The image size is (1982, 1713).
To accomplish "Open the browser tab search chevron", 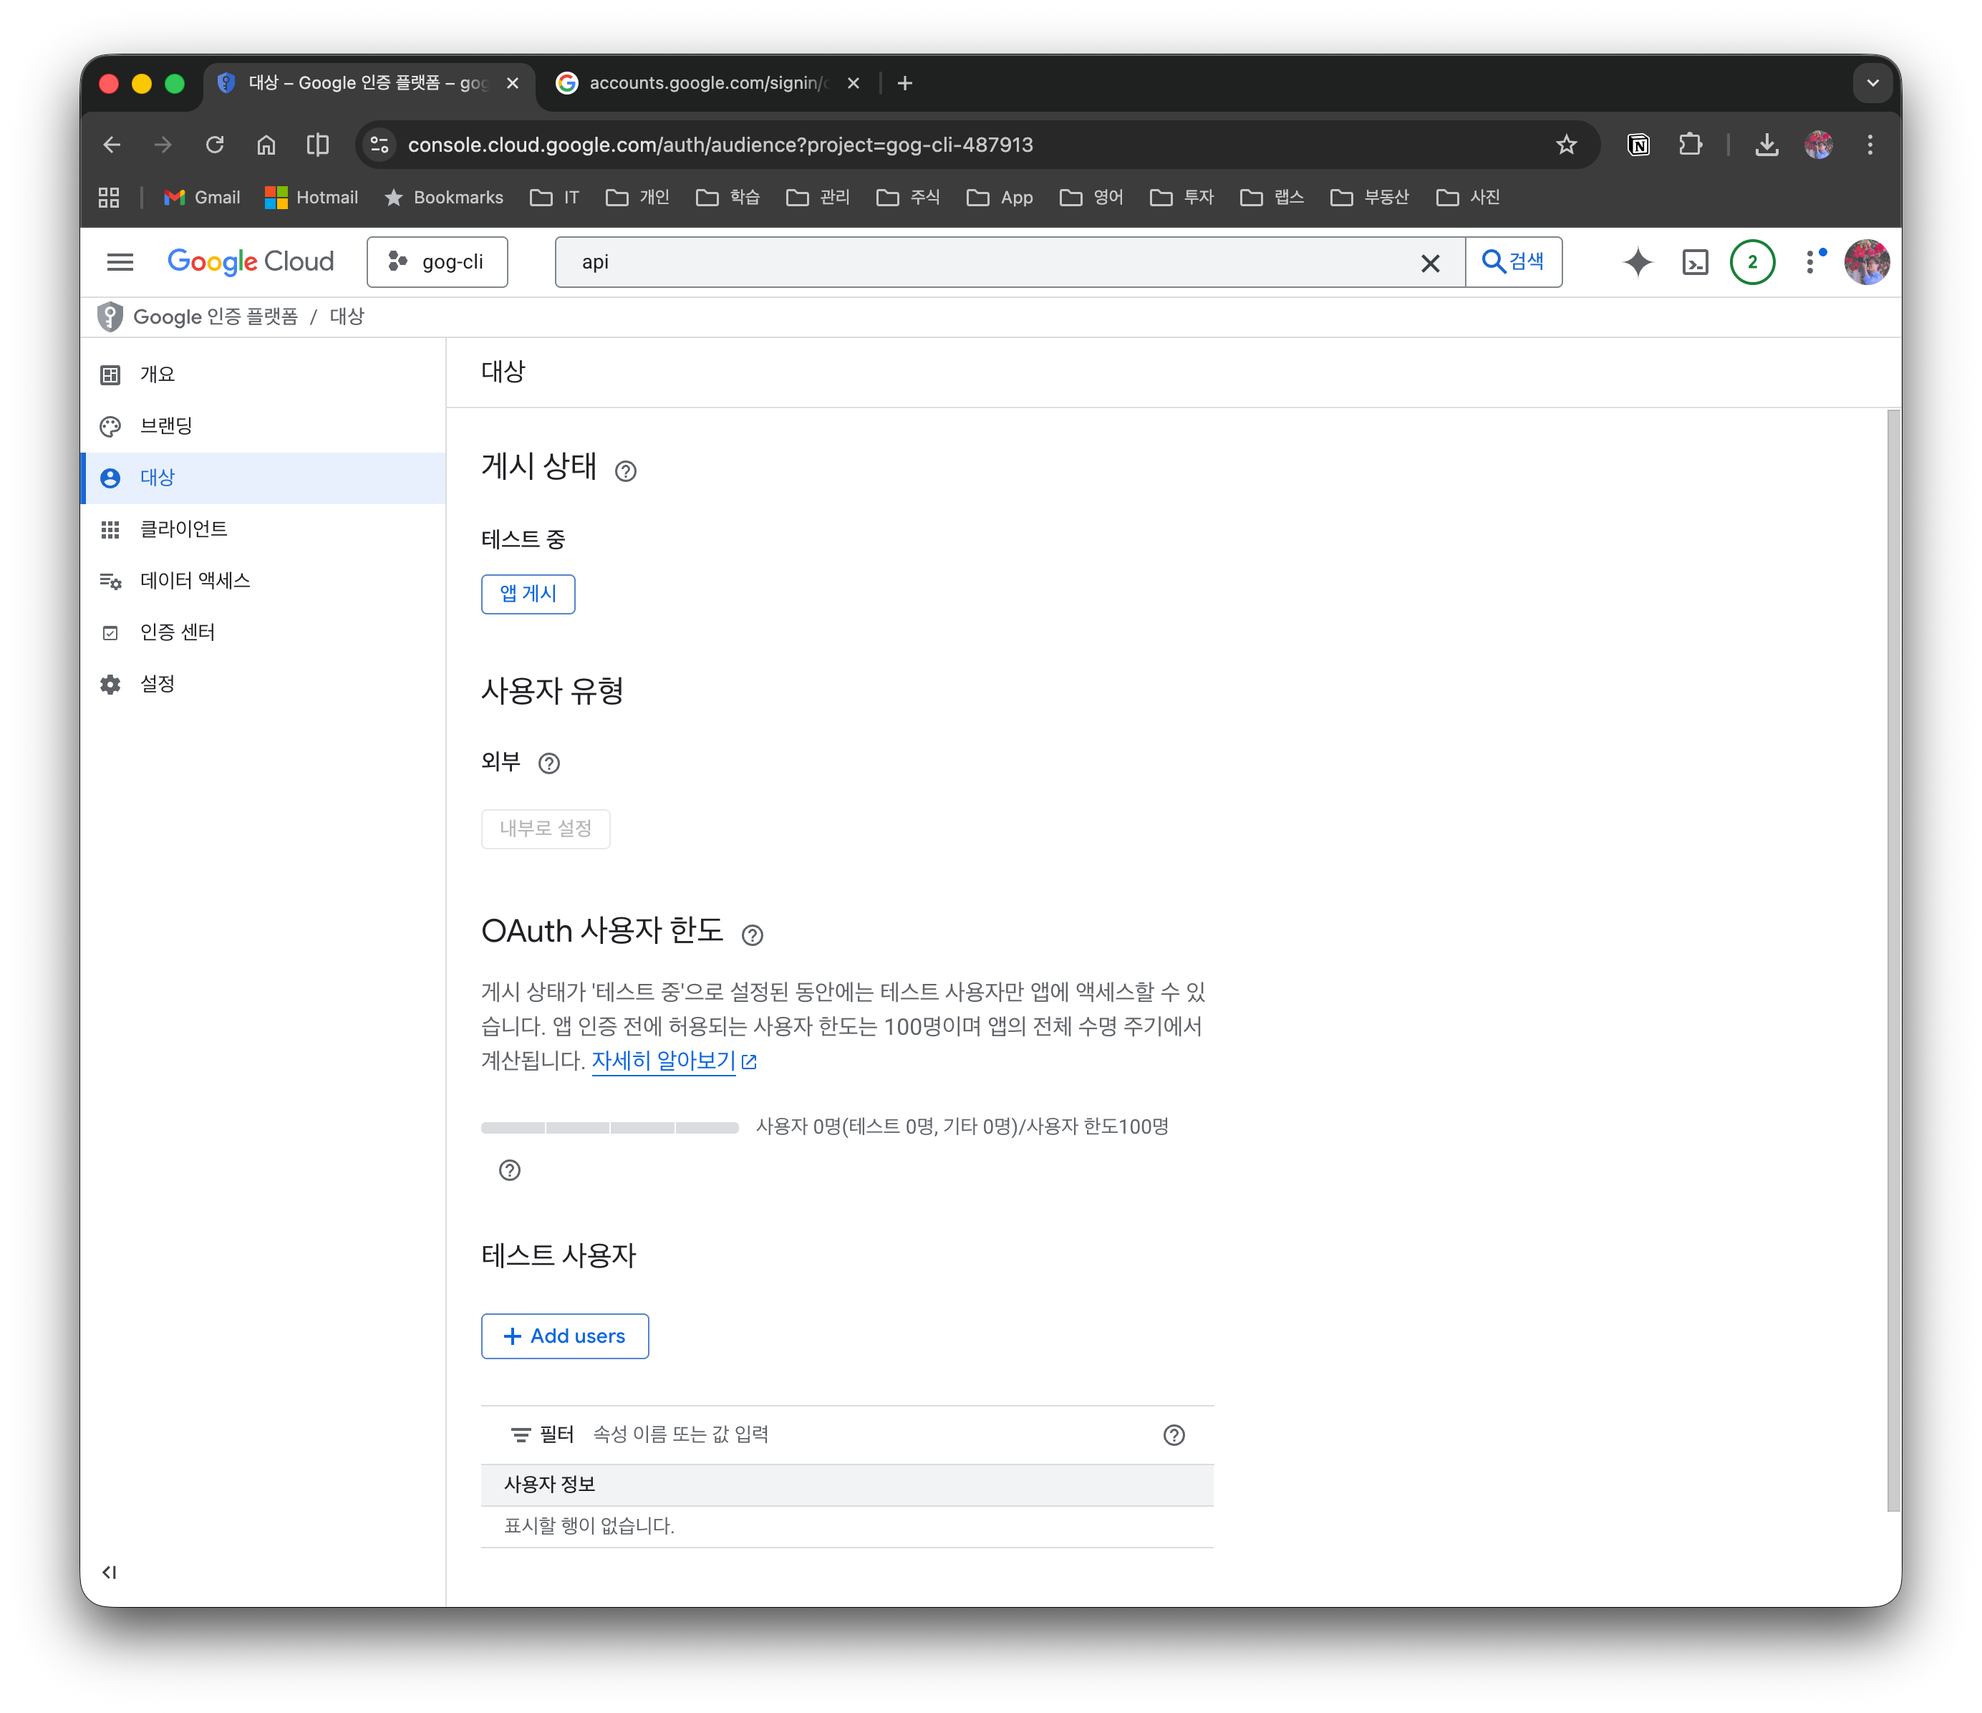I will click(x=1872, y=82).
